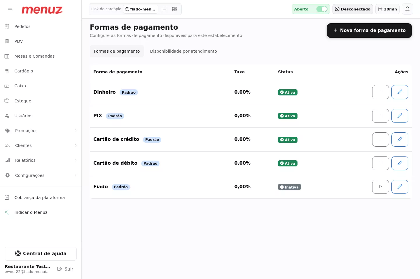
Task: Open the 20min delivery time setting
Action: coord(387,9)
